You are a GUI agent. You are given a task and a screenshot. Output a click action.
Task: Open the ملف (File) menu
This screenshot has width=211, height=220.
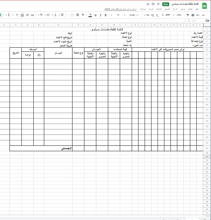tap(196, 9)
